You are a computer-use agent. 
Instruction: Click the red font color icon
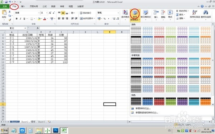[x=44, y=19]
